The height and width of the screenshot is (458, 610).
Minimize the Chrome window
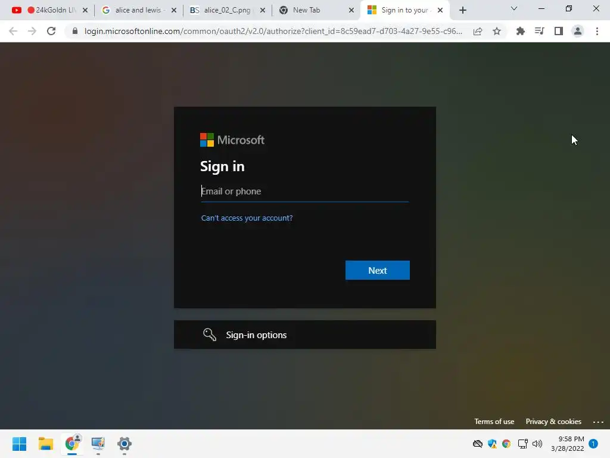point(541,8)
